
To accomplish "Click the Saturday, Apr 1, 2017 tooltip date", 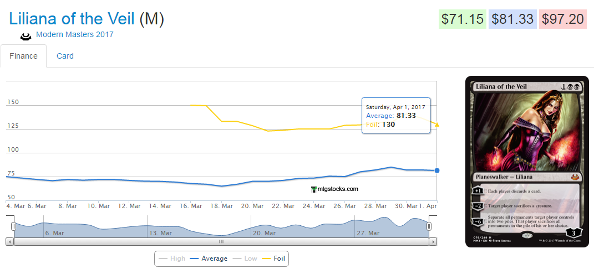I will click(395, 107).
